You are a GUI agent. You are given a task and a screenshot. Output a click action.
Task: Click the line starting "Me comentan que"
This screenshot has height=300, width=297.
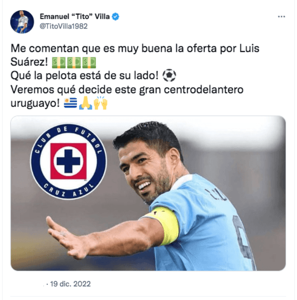click(x=135, y=48)
